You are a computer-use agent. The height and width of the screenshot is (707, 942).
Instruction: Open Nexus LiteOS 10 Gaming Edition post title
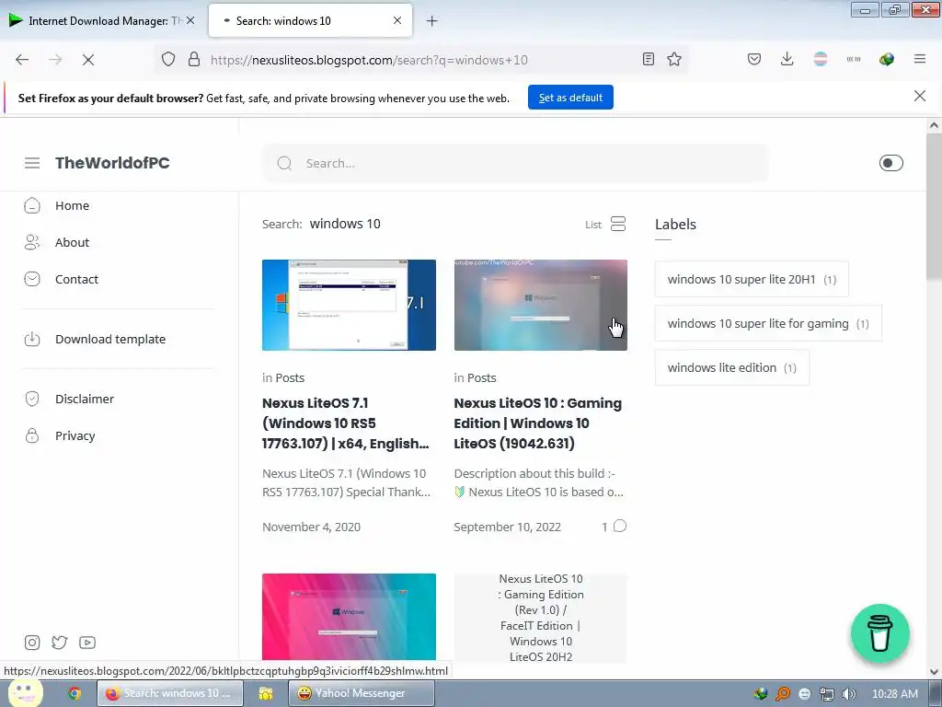[537, 423]
